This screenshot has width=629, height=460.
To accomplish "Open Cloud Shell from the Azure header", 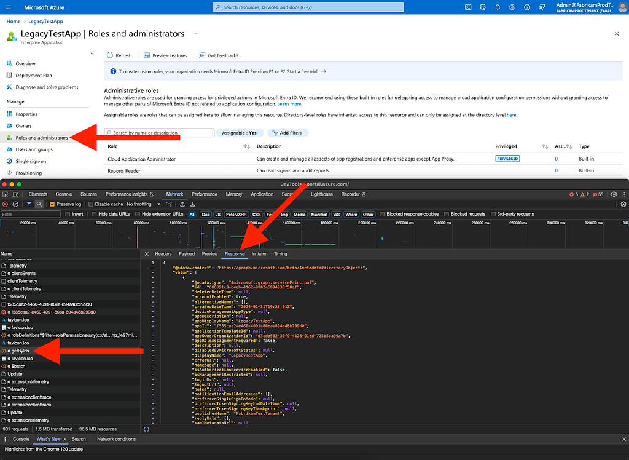I will point(468,7).
